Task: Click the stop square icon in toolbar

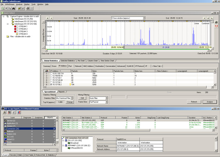Action: 6,8
